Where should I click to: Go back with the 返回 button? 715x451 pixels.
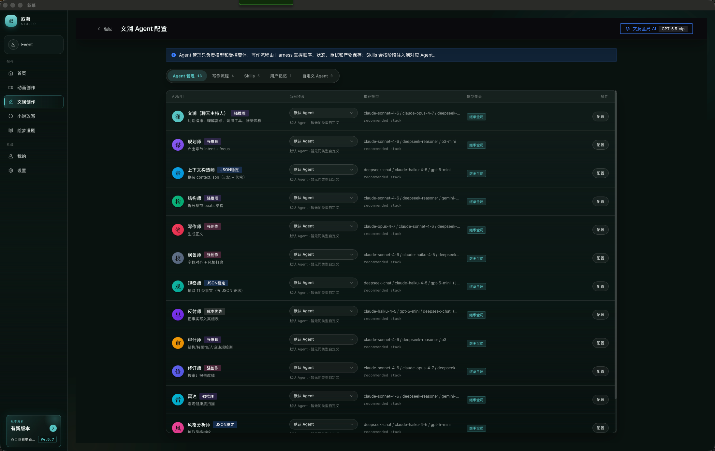coord(105,29)
